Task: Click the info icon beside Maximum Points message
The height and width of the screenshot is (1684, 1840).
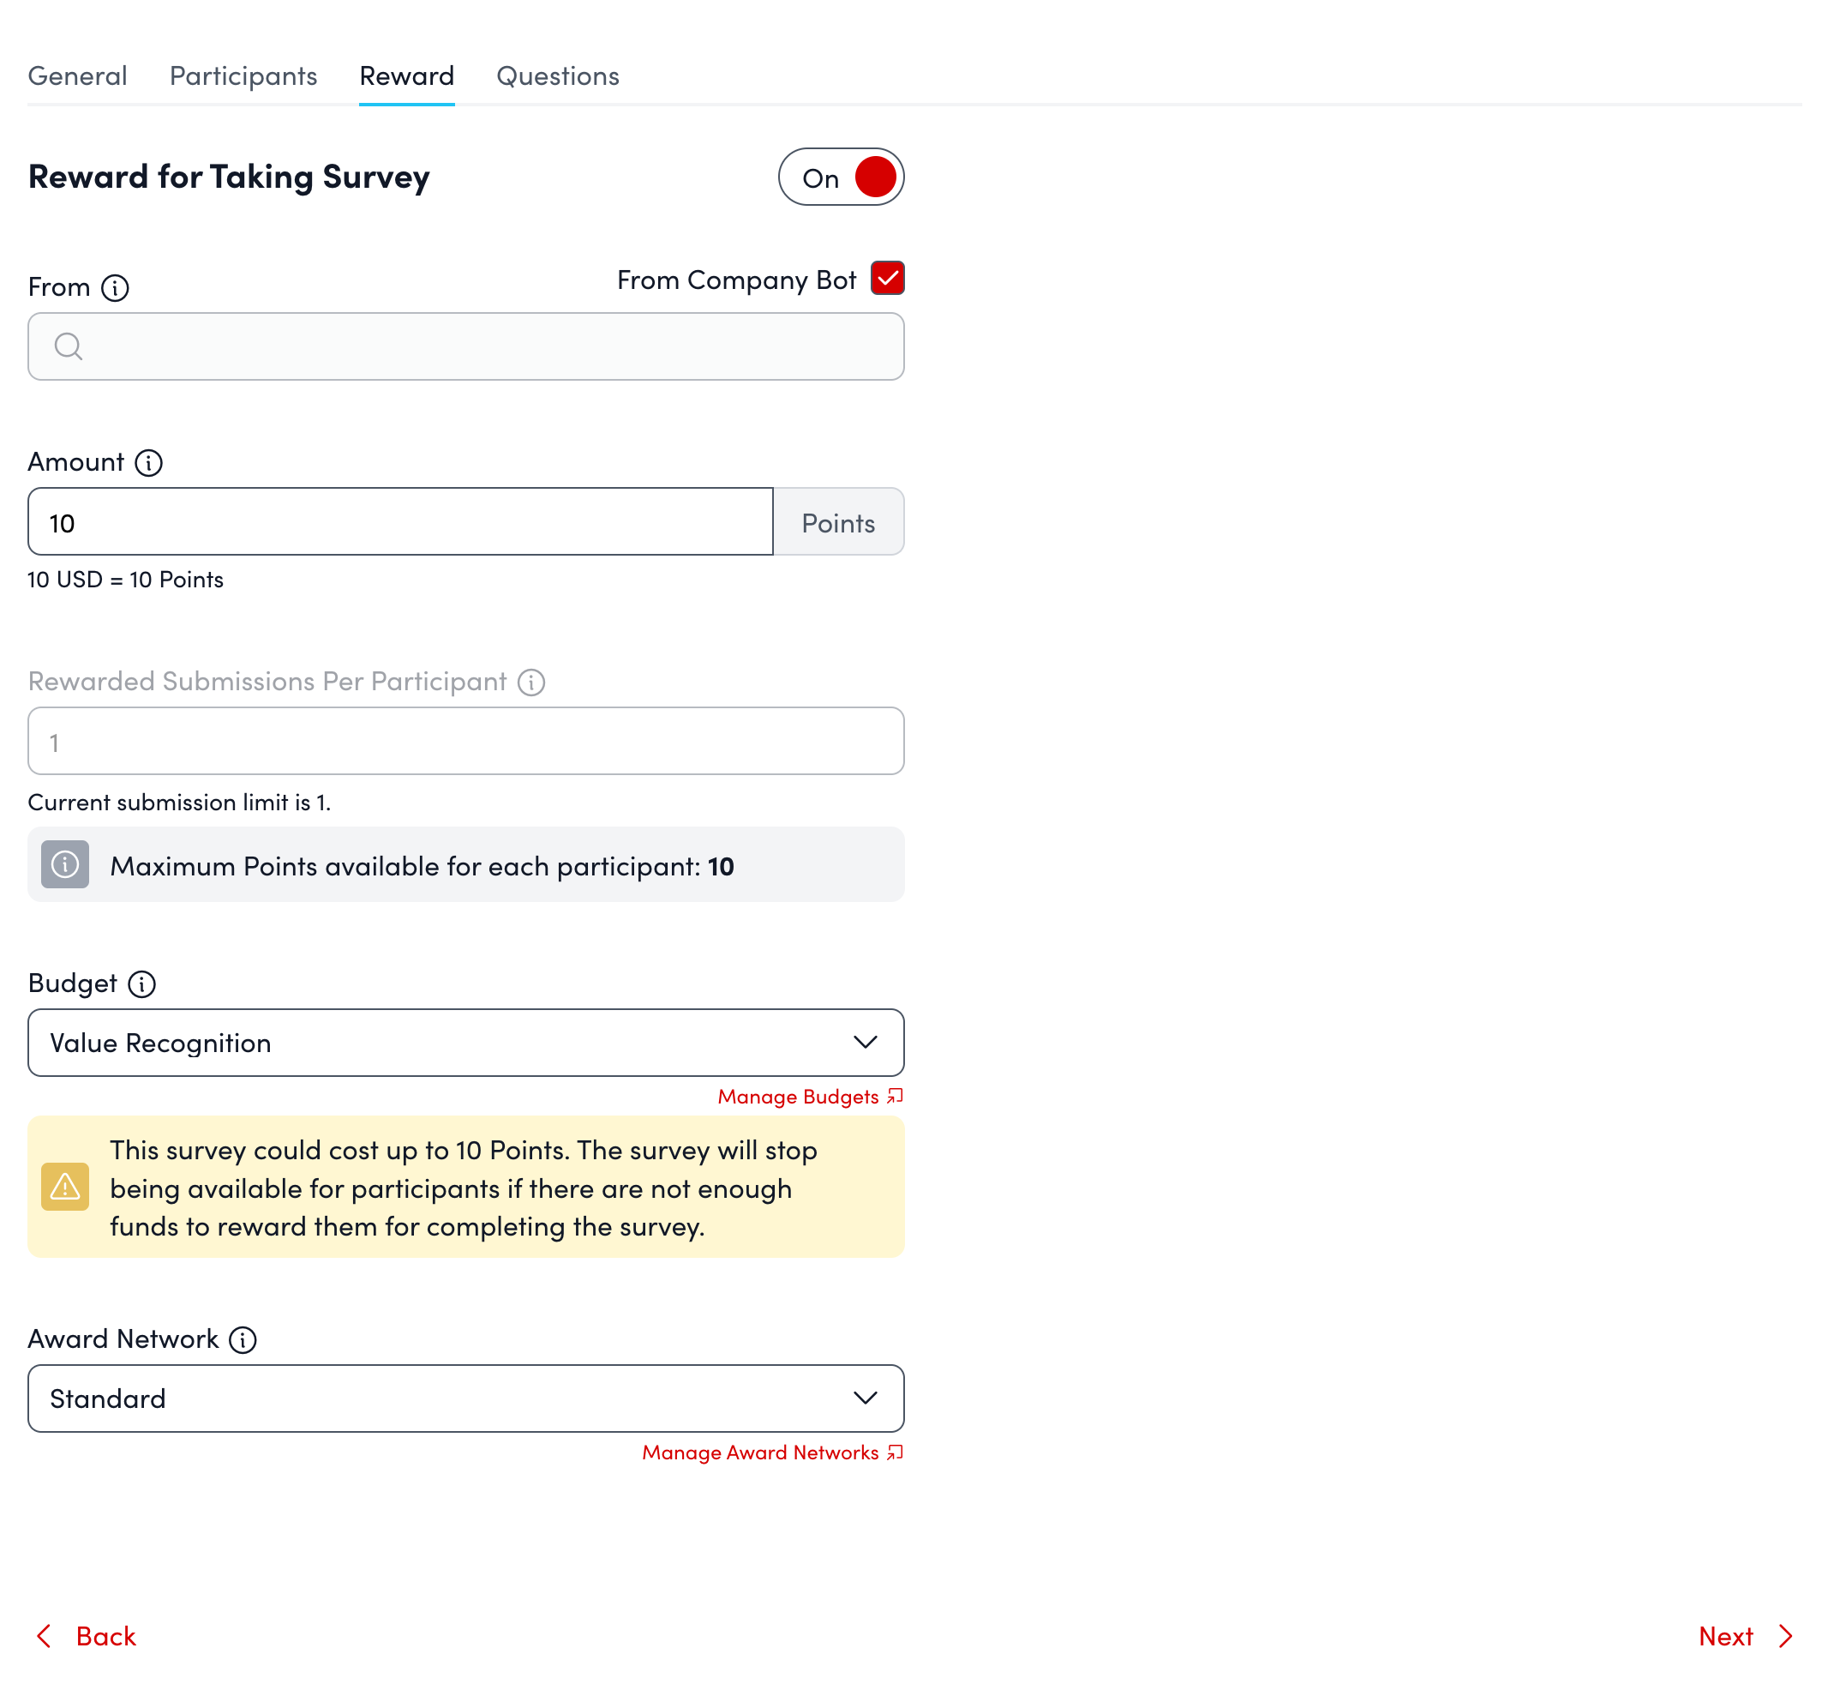Action: coord(65,864)
